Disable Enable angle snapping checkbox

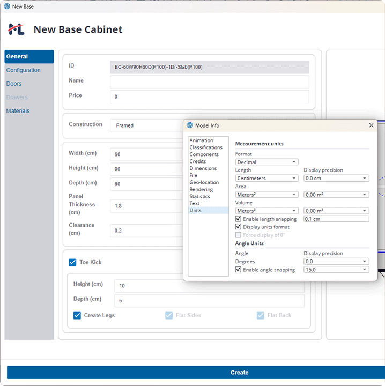[239, 270]
